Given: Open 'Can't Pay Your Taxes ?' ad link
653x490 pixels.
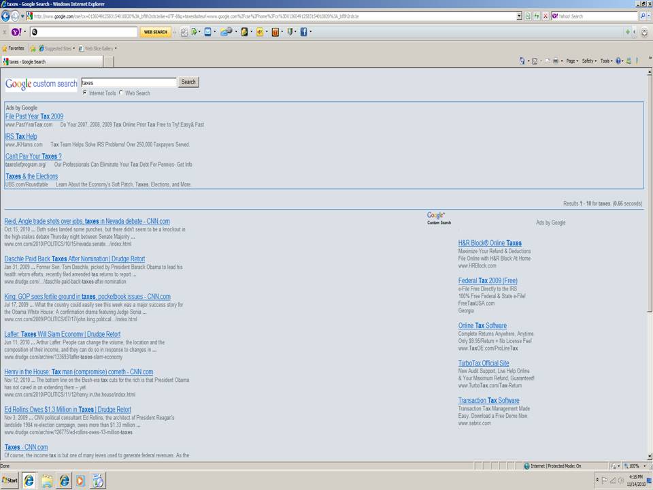Looking at the screenshot, I should click(33, 157).
